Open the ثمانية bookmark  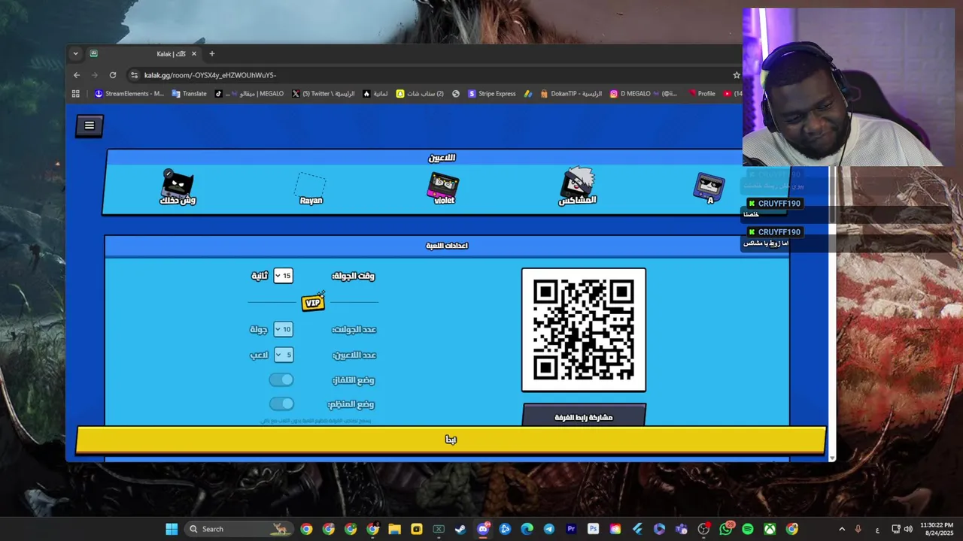click(375, 94)
